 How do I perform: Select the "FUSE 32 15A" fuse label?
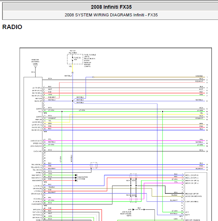point(77,59)
